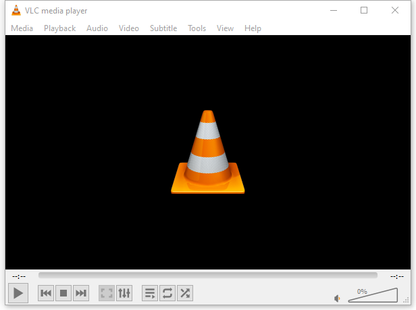Viewport: 416px width, 310px height.
Task: Minimize the VLC media player window
Action: pyautogui.click(x=334, y=10)
